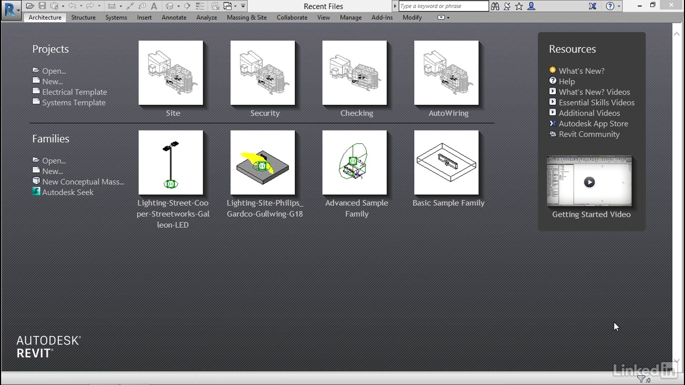Viewport: 685px width, 385px height.
Task: Expand the Help dropdown arrow
Action: coord(619,6)
